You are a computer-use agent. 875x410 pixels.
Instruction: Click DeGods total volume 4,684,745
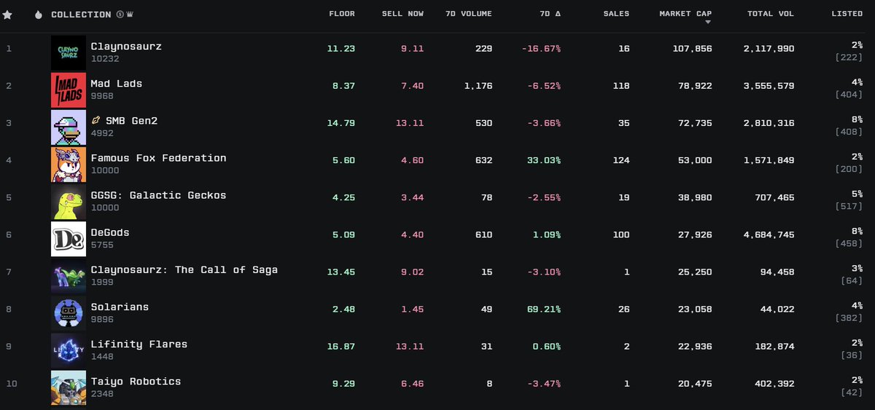pos(770,234)
